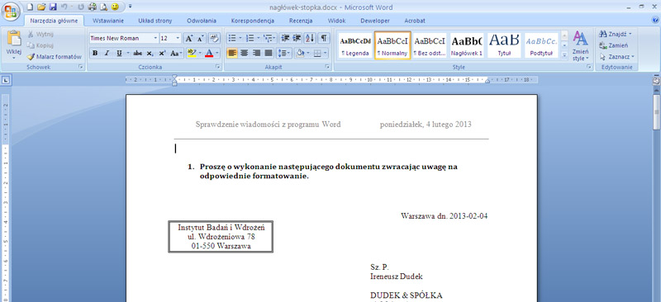Toggle bold formatting
This screenshot has width=661, height=302.
click(95, 53)
